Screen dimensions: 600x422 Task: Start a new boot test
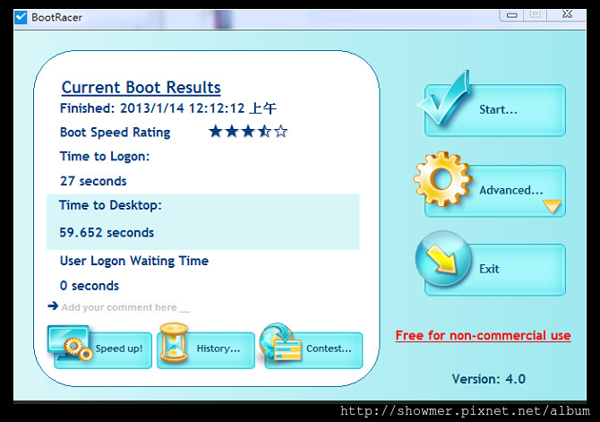pyautogui.click(x=495, y=110)
